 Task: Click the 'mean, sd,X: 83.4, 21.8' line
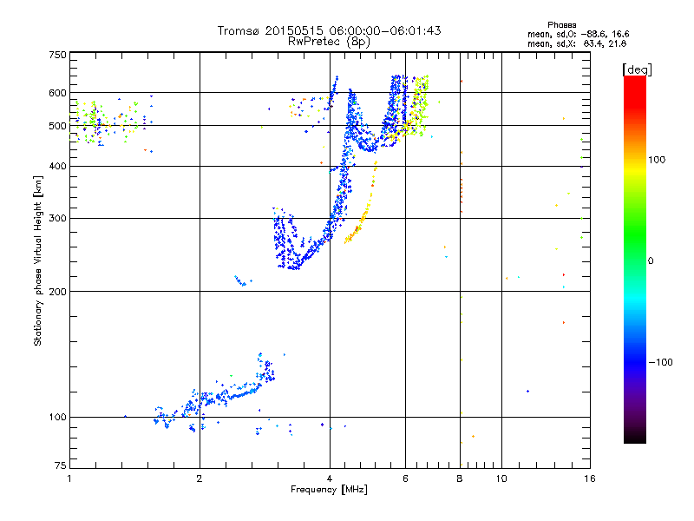click(x=577, y=43)
